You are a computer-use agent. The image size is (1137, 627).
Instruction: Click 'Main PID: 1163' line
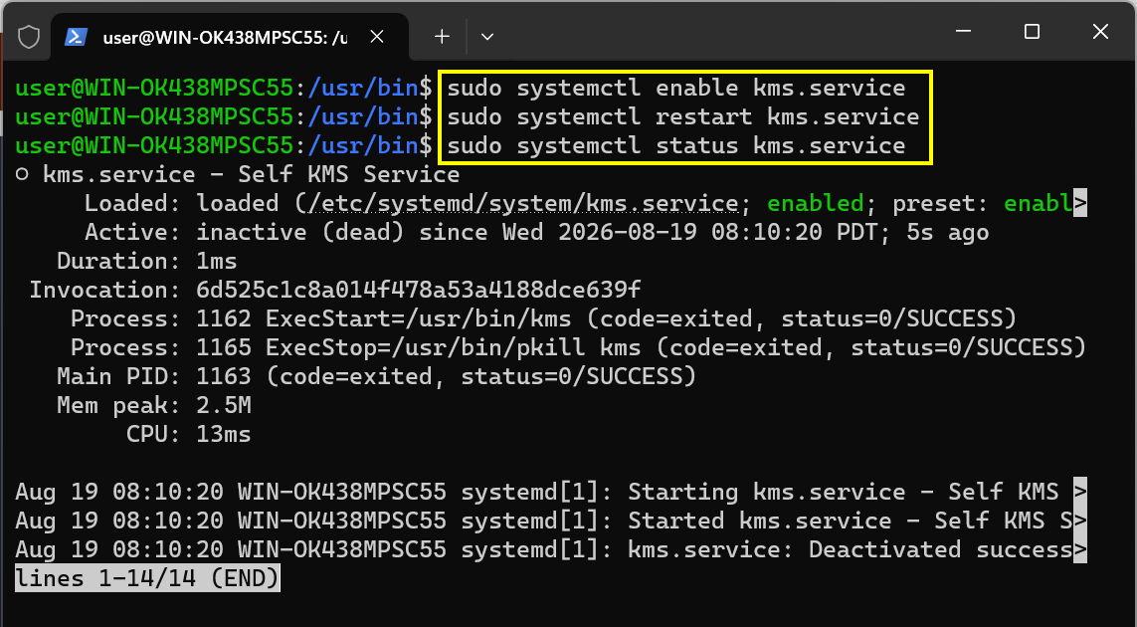click(376, 376)
